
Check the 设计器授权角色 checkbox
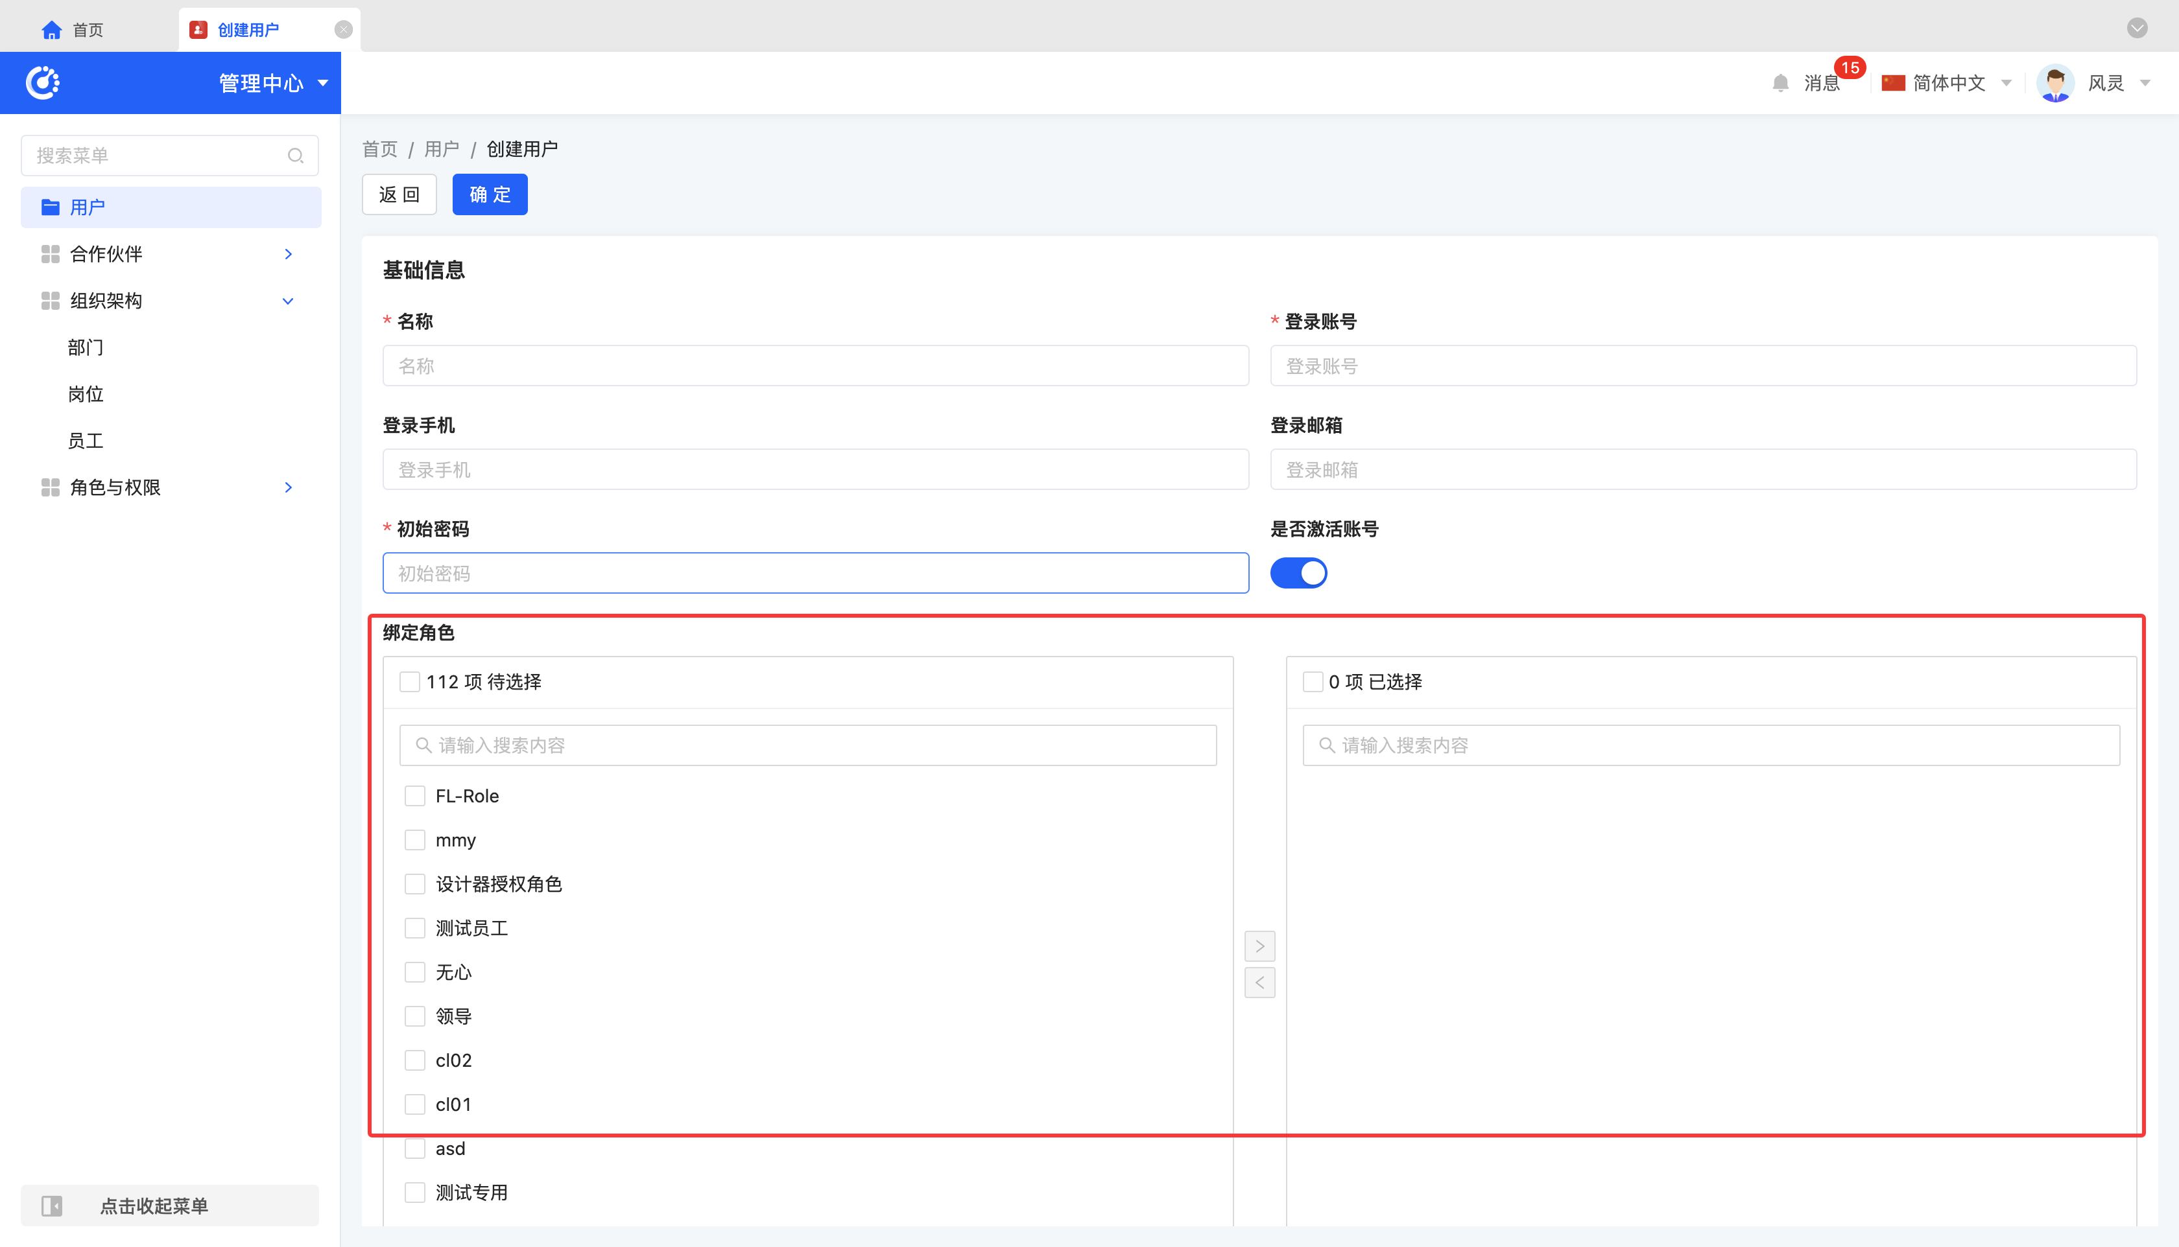(x=414, y=884)
